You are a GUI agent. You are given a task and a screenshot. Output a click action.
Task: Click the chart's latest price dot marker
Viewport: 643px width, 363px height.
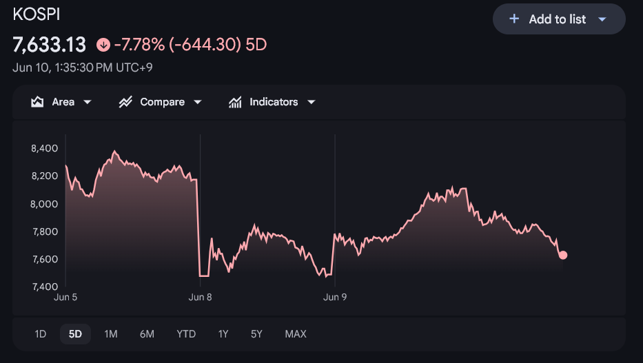click(563, 256)
